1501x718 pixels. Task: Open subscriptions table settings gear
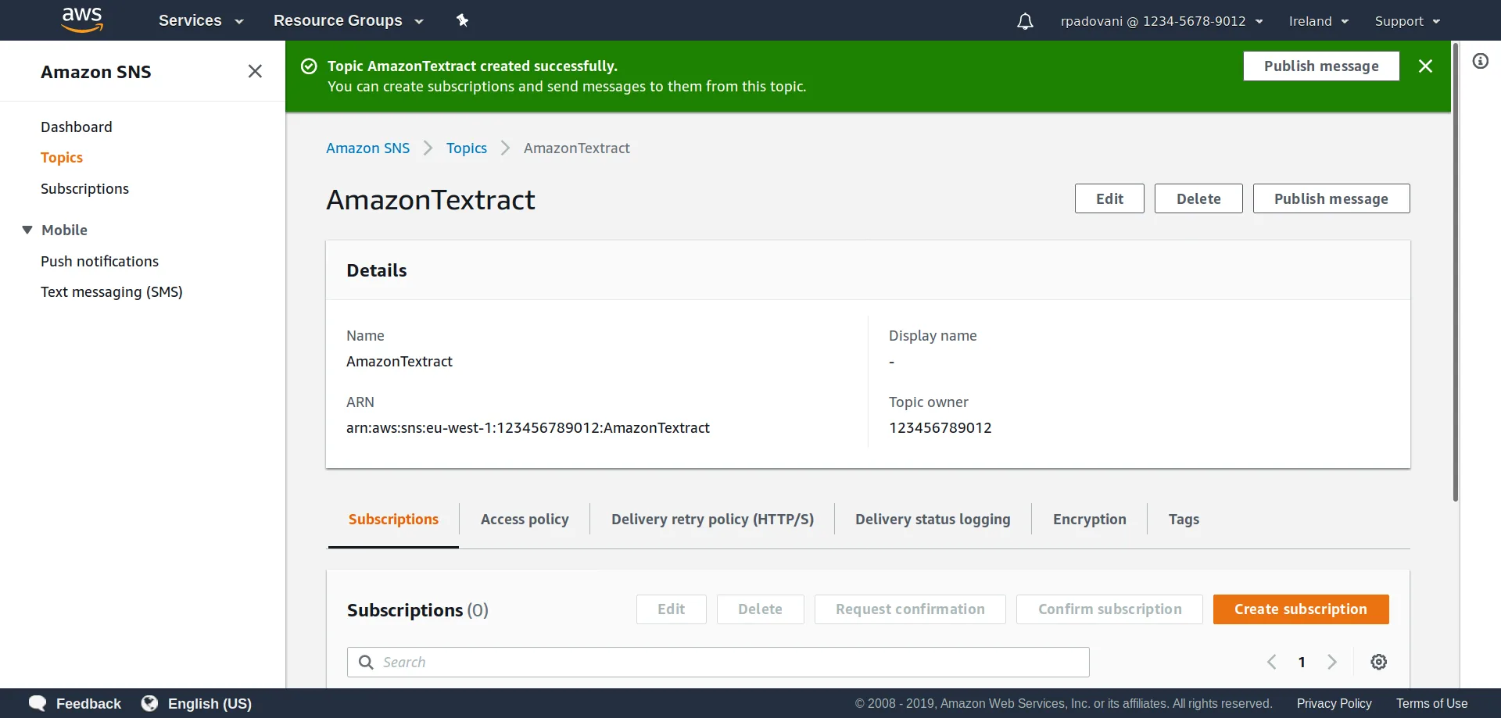(x=1379, y=662)
